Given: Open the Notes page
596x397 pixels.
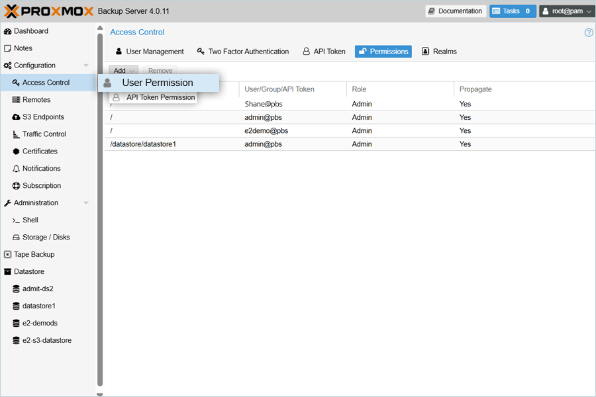Looking at the screenshot, I should point(23,48).
